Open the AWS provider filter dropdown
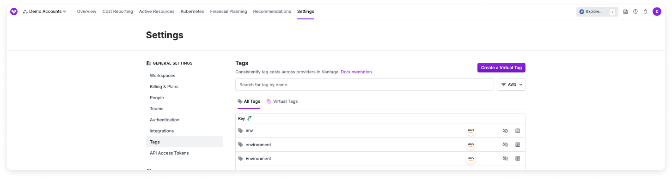The width and height of the screenshot is (672, 179). (x=512, y=85)
